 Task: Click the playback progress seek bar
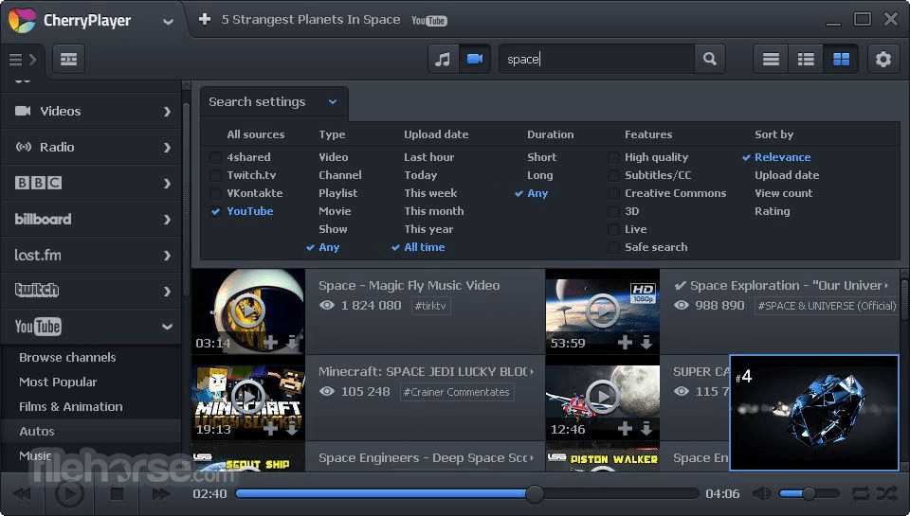(x=466, y=494)
